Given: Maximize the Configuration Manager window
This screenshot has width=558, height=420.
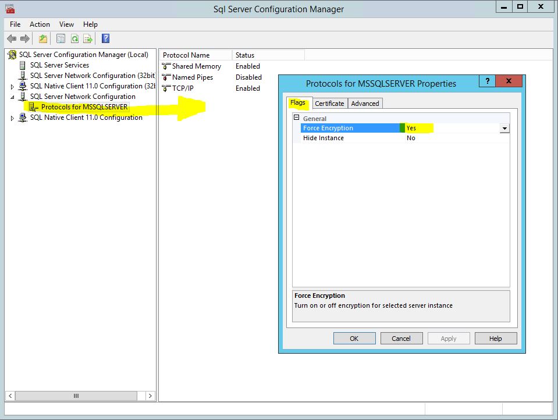Looking at the screenshot, I should point(520,7).
